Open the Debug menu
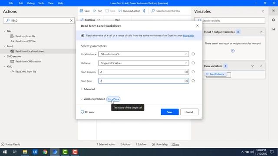 31,3
